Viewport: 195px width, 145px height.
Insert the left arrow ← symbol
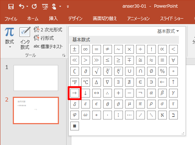point(162,82)
